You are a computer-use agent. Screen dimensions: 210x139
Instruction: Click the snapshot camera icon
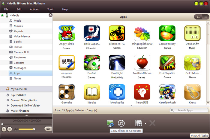tap(47, 129)
